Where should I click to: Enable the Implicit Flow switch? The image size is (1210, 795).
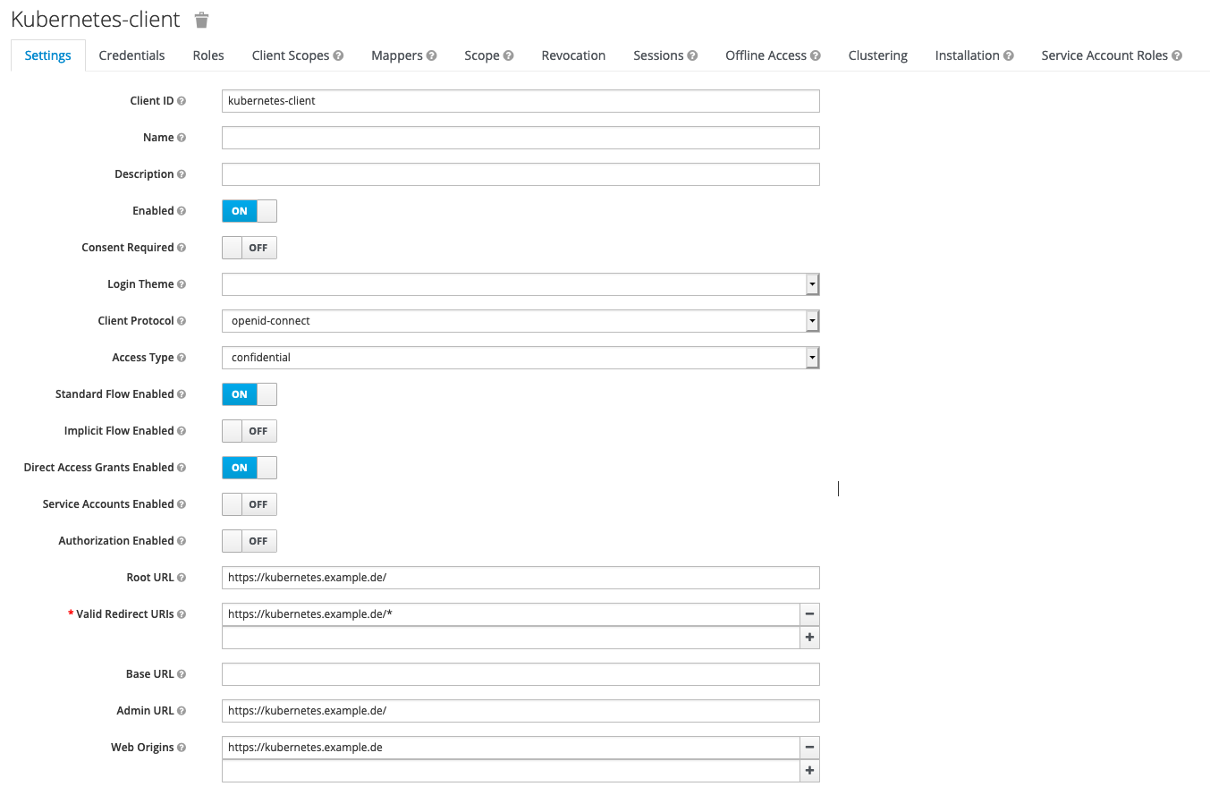[x=250, y=431]
